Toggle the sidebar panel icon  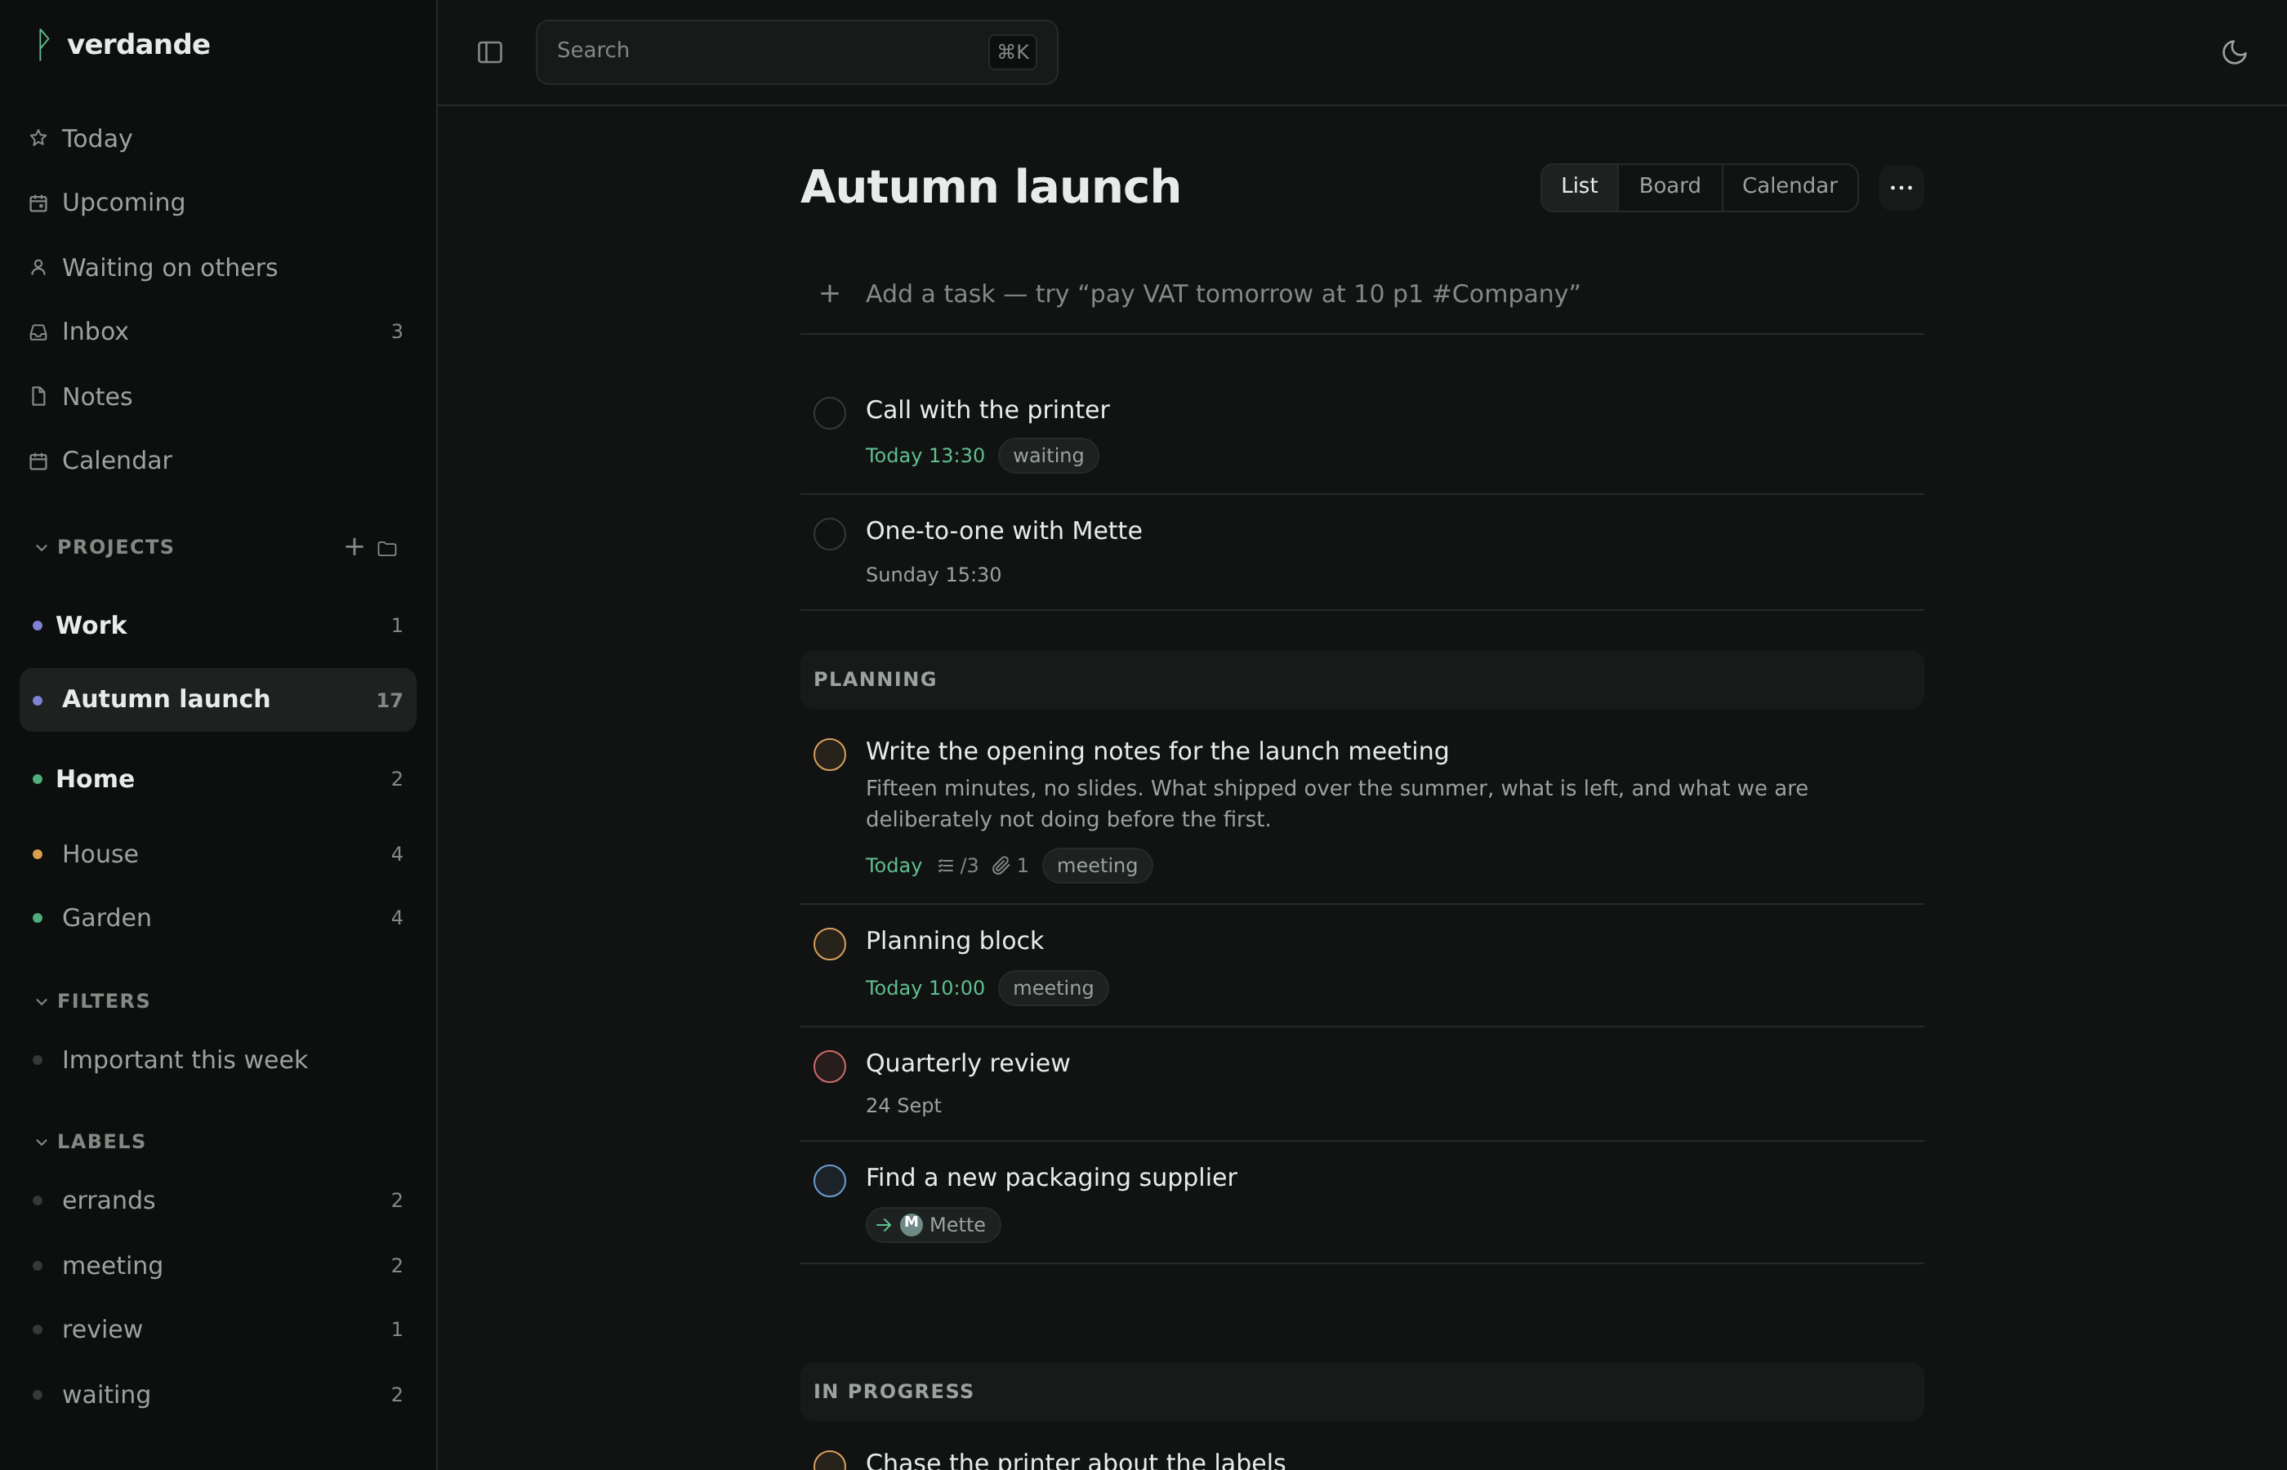pyautogui.click(x=489, y=52)
